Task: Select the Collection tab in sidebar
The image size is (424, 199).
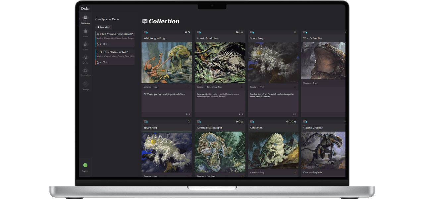Action: (x=85, y=19)
